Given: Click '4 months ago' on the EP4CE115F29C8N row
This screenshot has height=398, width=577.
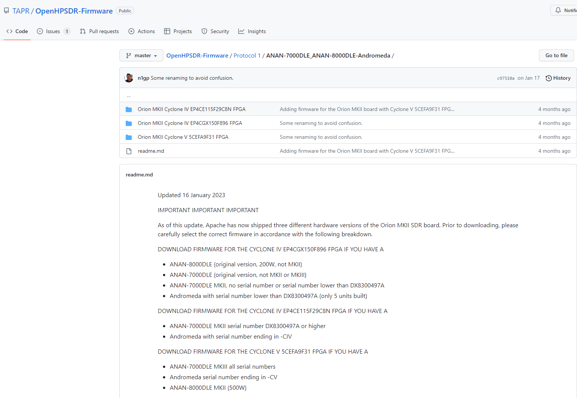Looking at the screenshot, I should coord(554,109).
